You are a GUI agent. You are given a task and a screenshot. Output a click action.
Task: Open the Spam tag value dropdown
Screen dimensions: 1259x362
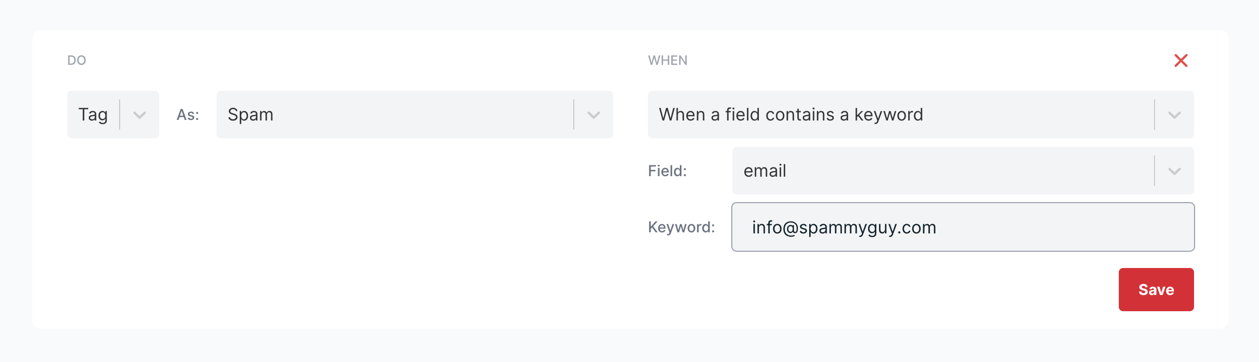[x=414, y=115]
